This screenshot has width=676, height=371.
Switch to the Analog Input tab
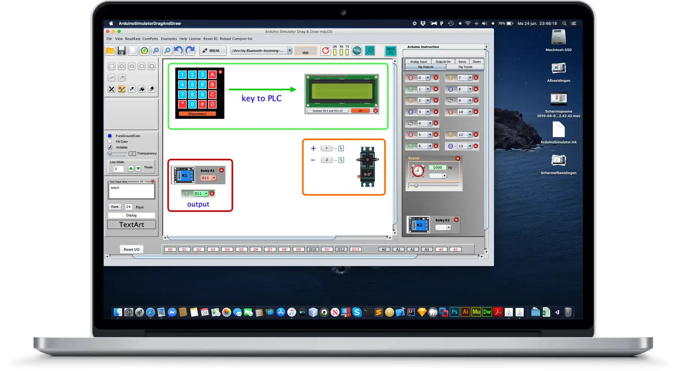(x=418, y=62)
